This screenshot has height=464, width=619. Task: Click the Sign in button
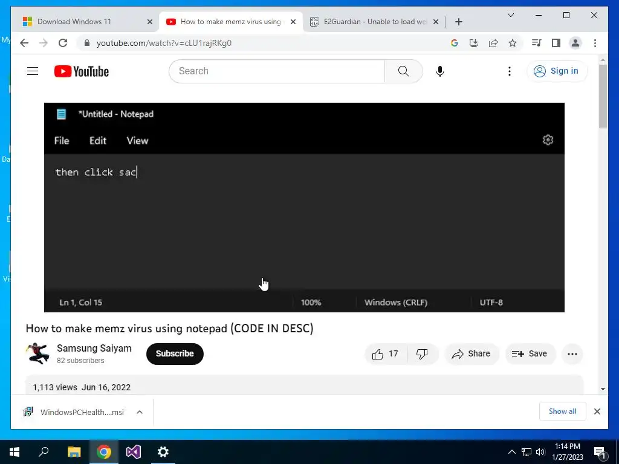[x=557, y=71]
